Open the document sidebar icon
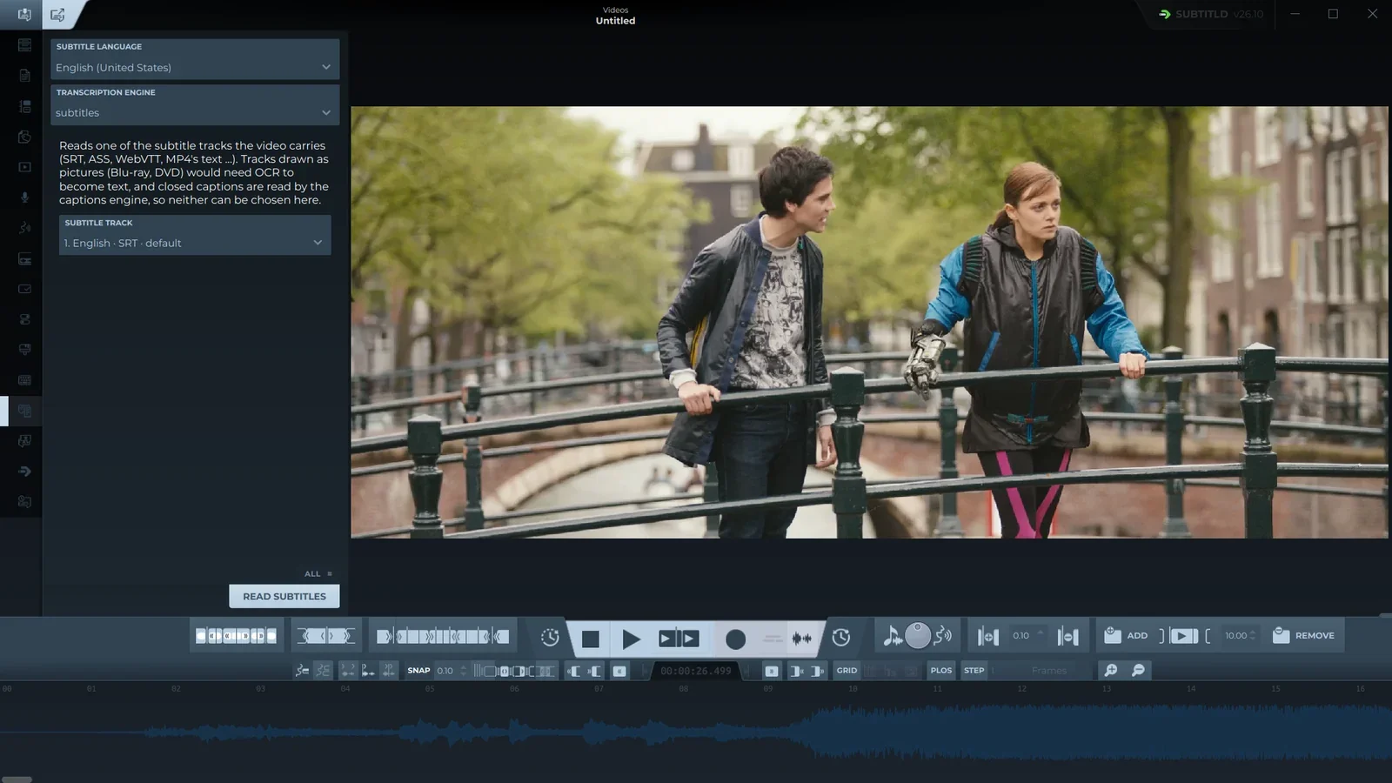 tap(24, 76)
